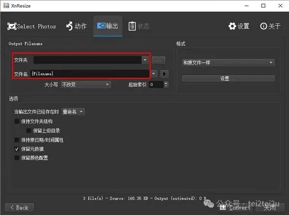Enable the 保持文件夹结构 checkbox
This screenshot has width=289, height=215.
pos(17,121)
